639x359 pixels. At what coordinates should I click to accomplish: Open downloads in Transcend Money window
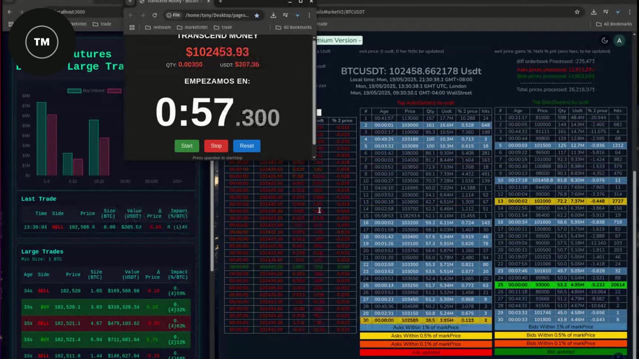[273, 15]
